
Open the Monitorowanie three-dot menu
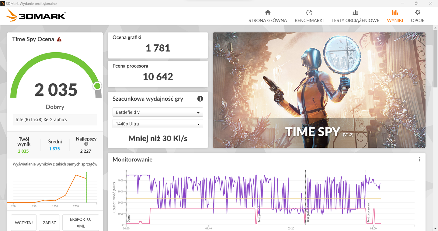click(419, 159)
